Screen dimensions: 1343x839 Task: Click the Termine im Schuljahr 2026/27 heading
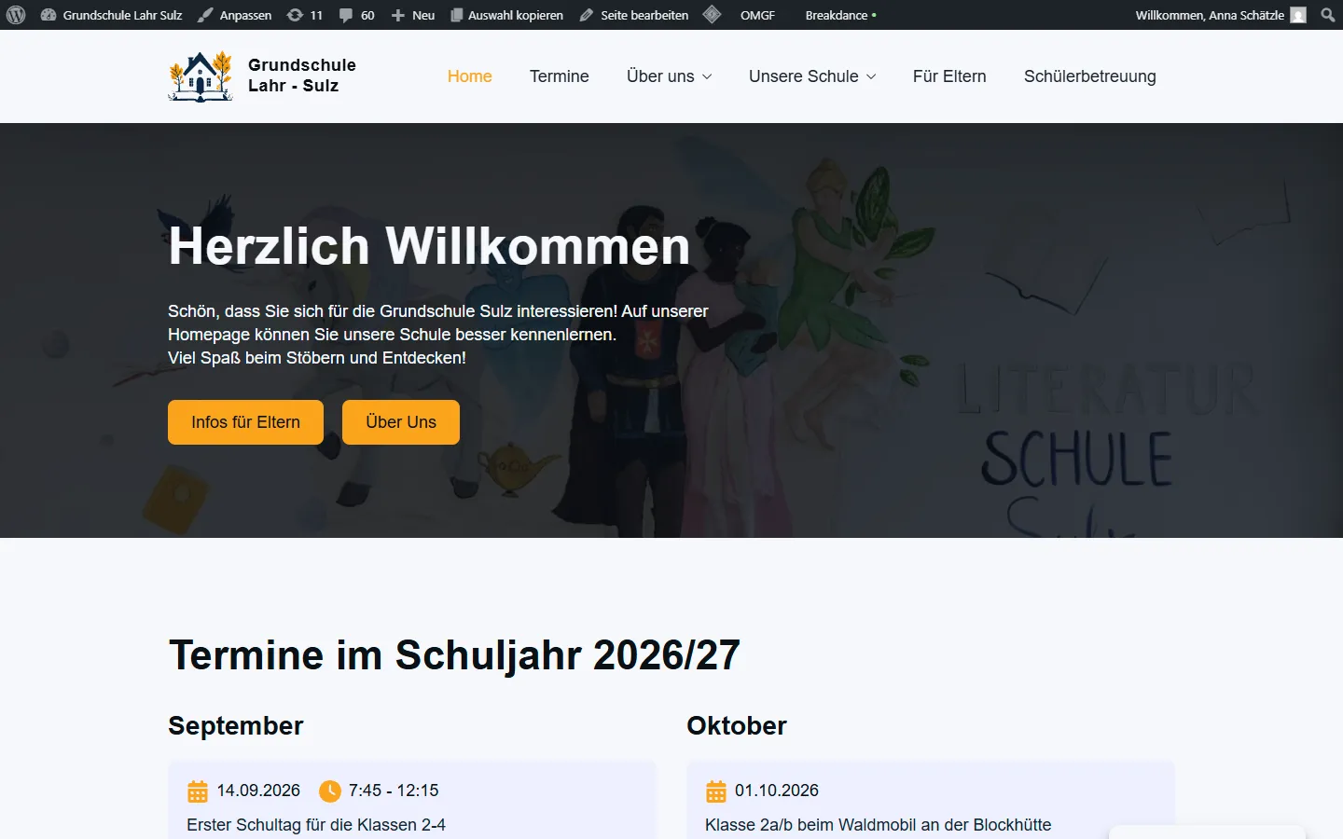click(454, 655)
